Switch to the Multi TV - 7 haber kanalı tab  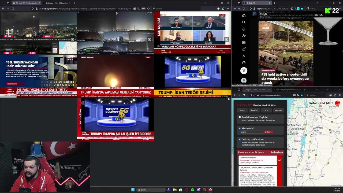tap(26, 3)
